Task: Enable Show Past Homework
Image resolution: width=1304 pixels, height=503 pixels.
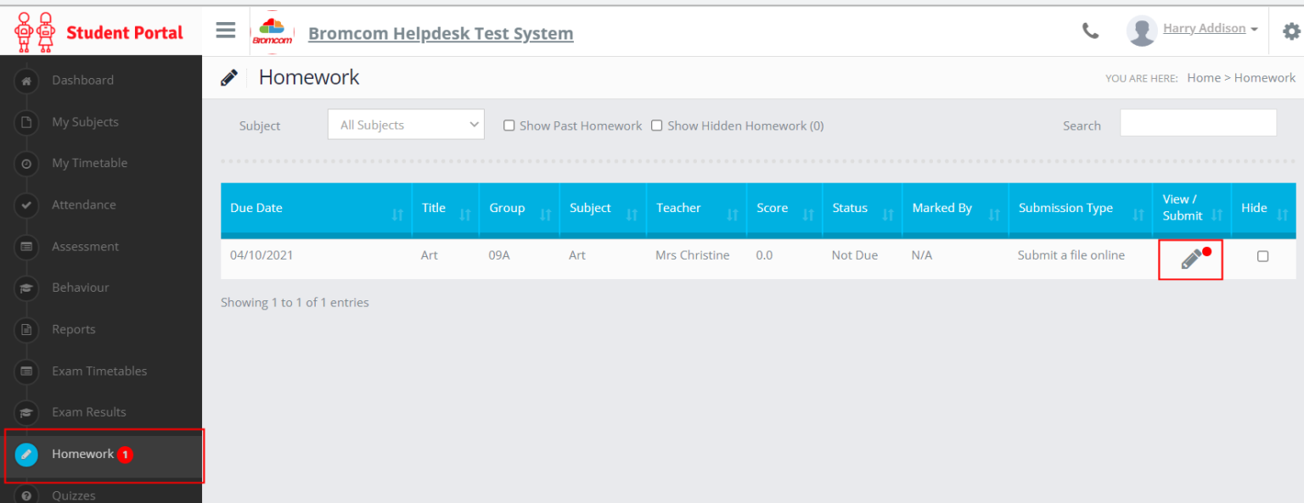Action: pyautogui.click(x=509, y=125)
